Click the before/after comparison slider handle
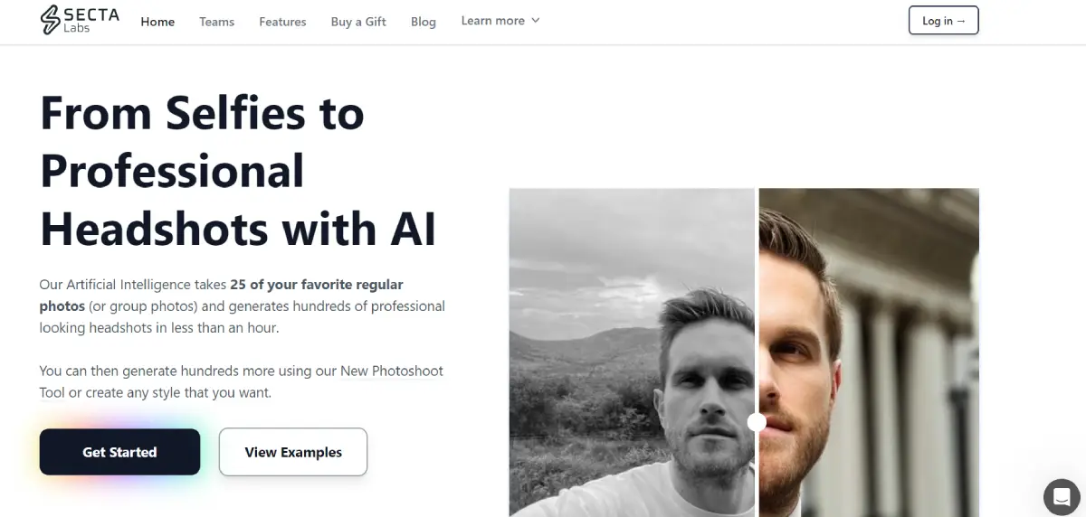This screenshot has width=1086, height=517. click(x=757, y=422)
